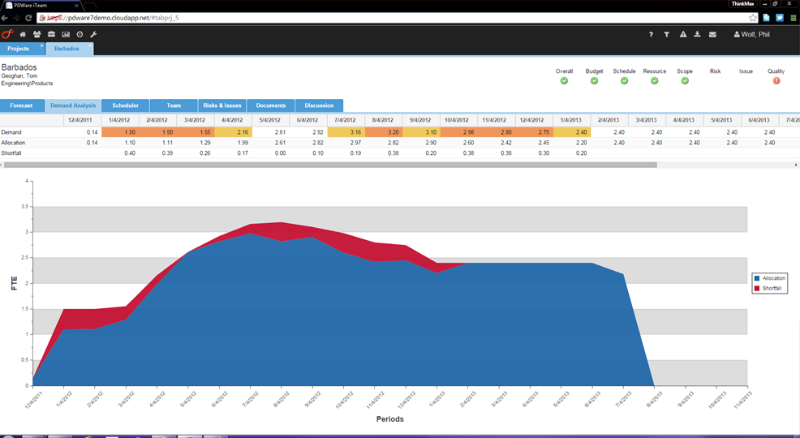Click the Shortfall cell 0.00
The width and height of the screenshot is (800, 438).
click(x=271, y=153)
